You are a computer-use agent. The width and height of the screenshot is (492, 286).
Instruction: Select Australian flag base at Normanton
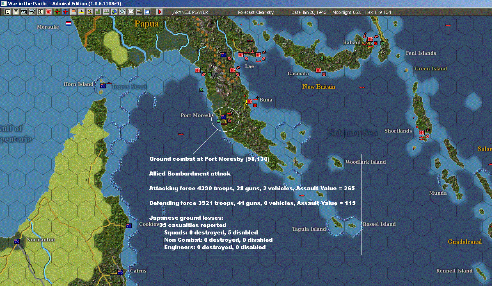[17, 241]
